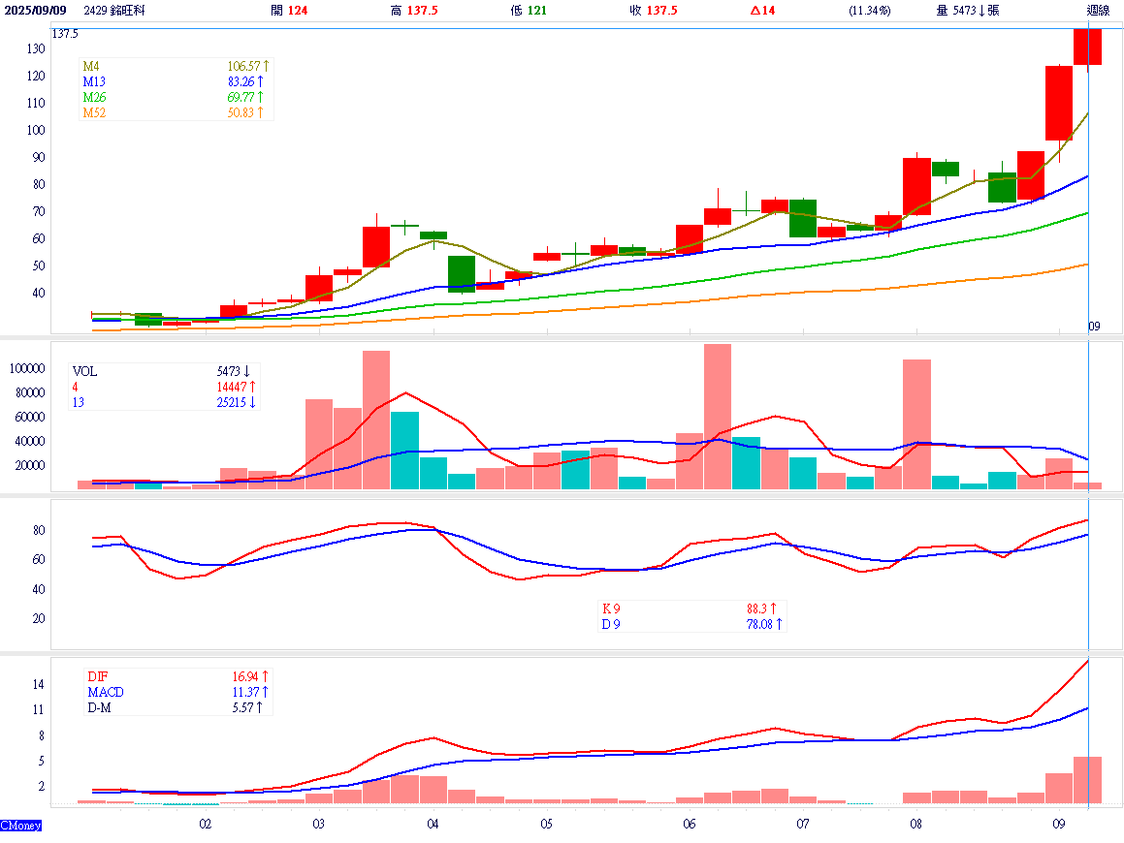The image size is (1124, 843).
Task: Click the (11.34%) percent change in header
Action: pos(869,11)
